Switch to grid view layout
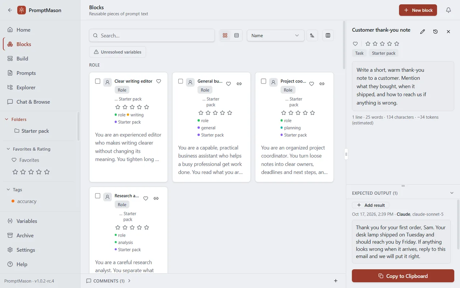This screenshot has height=288, width=460. coord(225,35)
